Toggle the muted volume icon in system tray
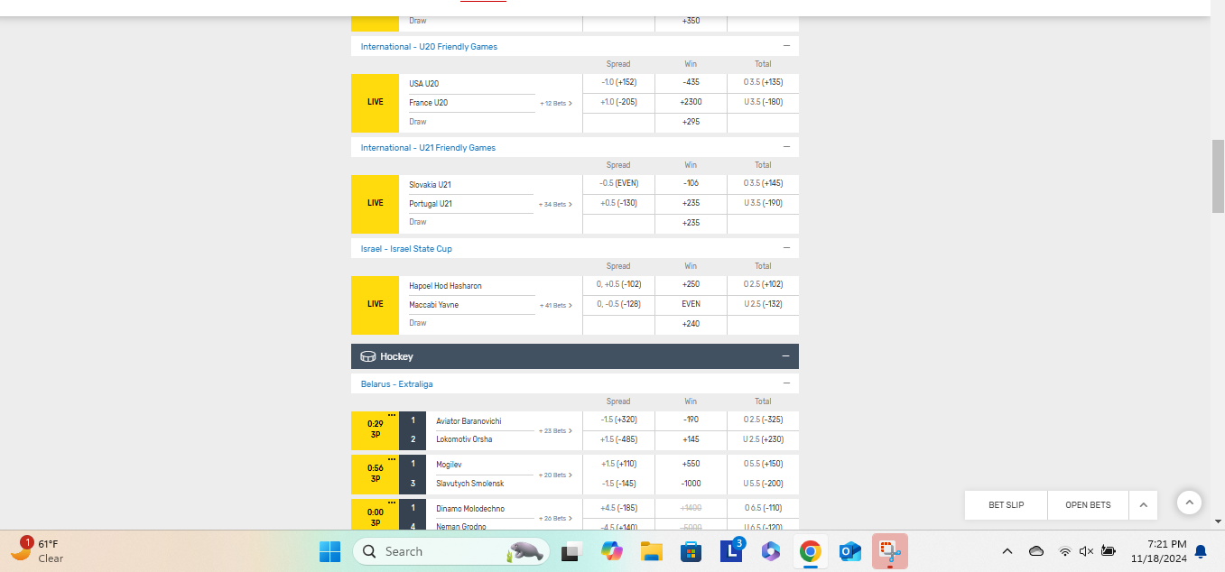 (x=1086, y=551)
